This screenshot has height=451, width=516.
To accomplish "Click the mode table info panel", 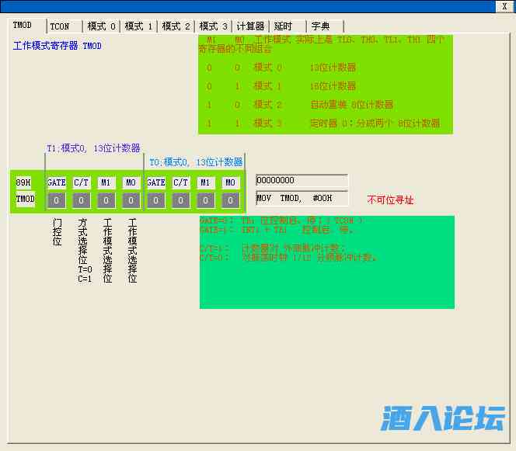I will pos(326,85).
